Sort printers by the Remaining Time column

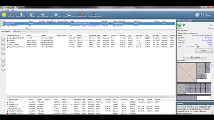pyautogui.click(x=63, y=21)
